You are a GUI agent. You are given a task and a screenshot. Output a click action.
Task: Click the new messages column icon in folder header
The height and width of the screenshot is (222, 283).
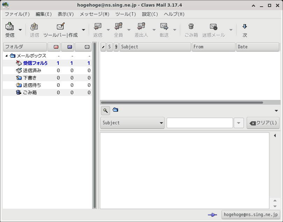pos(56,47)
